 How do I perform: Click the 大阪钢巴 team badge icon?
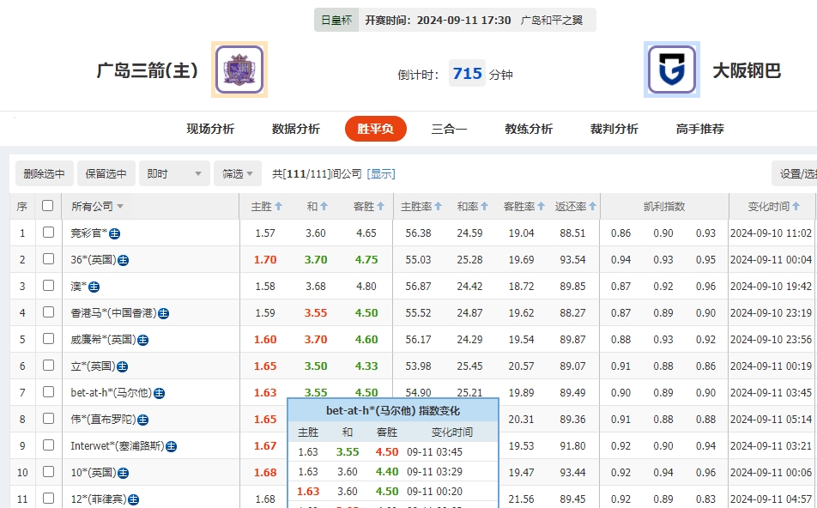[x=671, y=70]
